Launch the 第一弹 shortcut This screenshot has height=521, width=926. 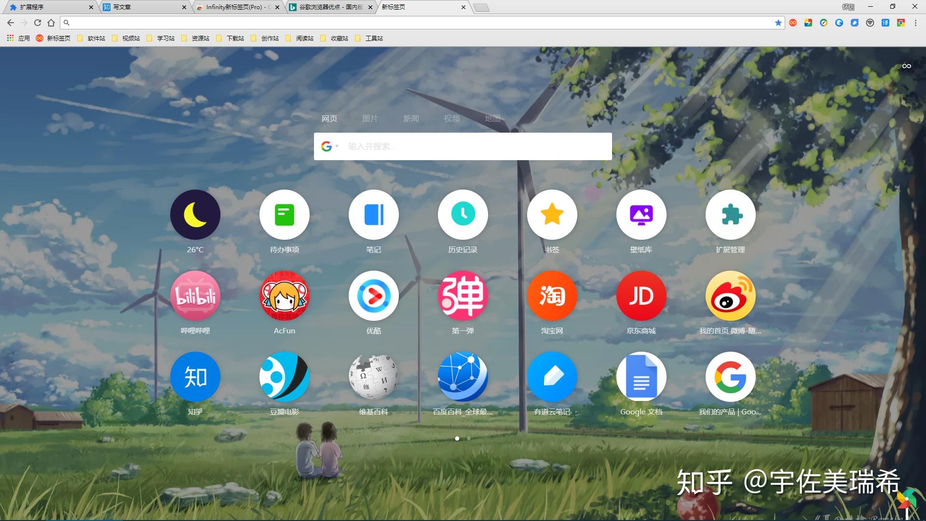point(463,296)
